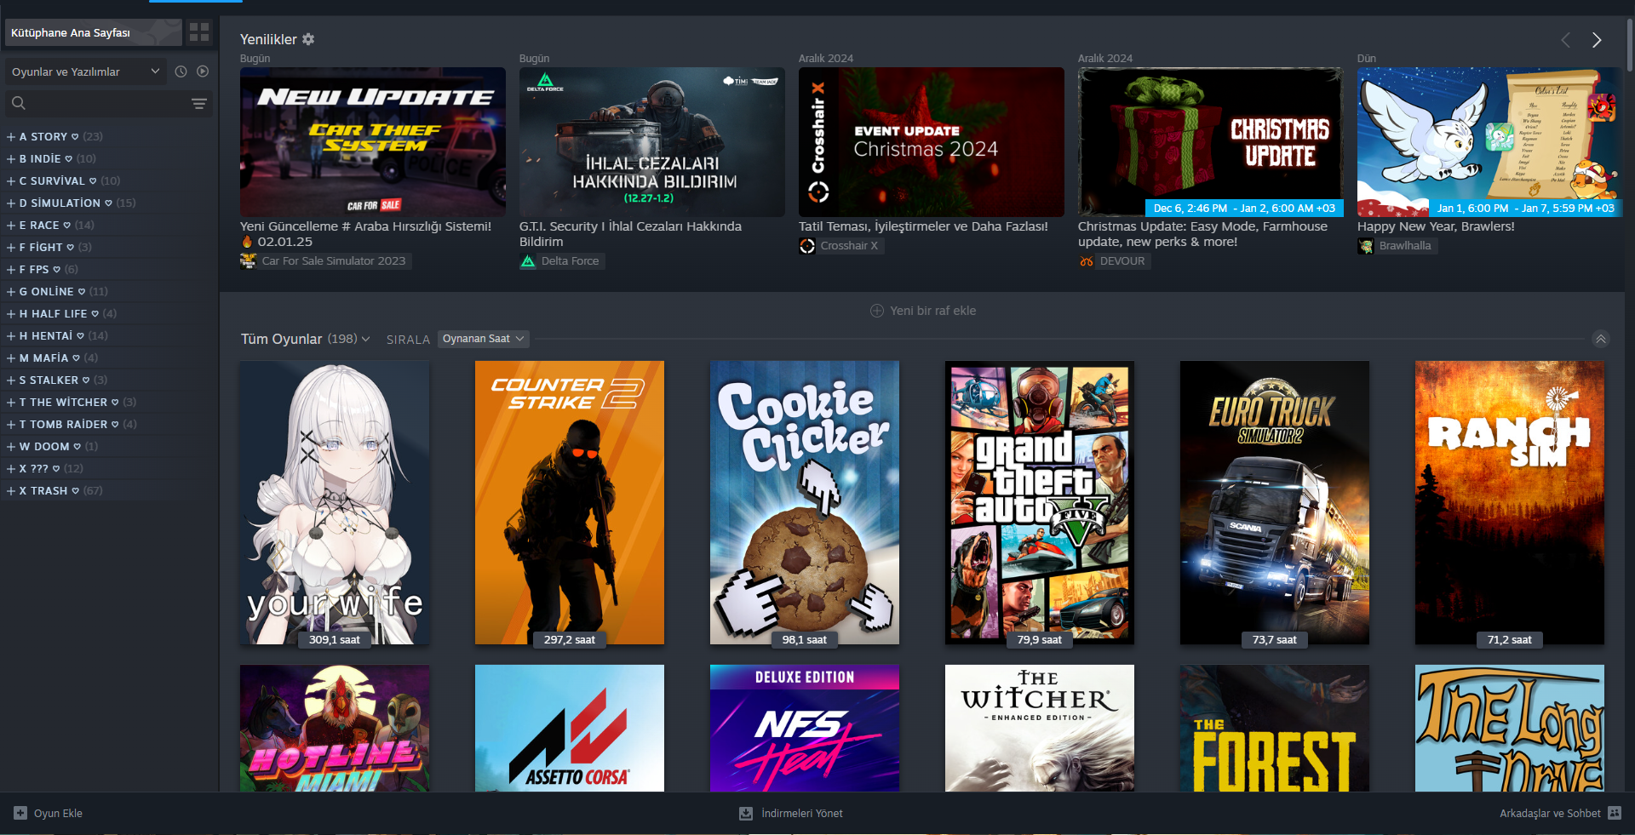Click the Oyun Ekle plus icon
The image size is (1635, 835).
pyautogui.click(x=20, y=813)
